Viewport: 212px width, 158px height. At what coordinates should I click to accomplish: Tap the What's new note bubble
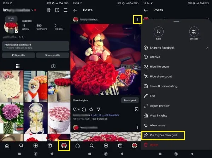click(x=11, y=19)
